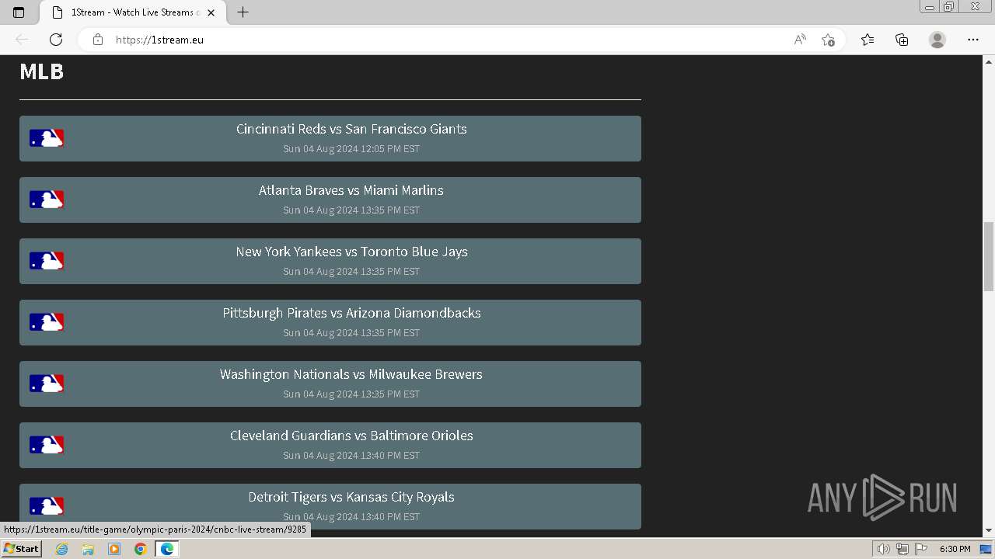995x559 pixels.
Task: Click the system tray volume icon
Action: click(x=883, y=549)
